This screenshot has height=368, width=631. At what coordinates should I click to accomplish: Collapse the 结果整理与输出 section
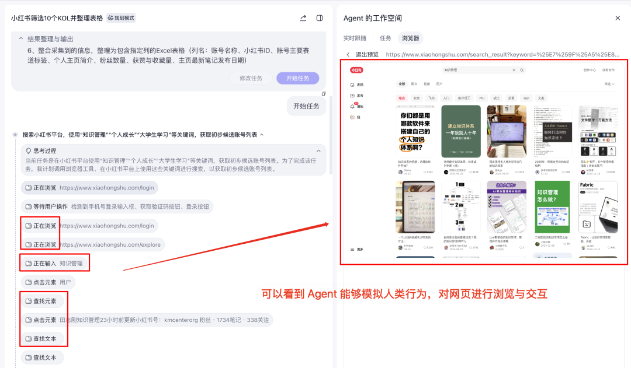click(x=21, y=38)
